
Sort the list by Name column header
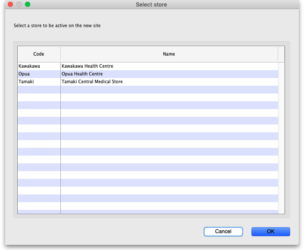(x=169, y=54)
